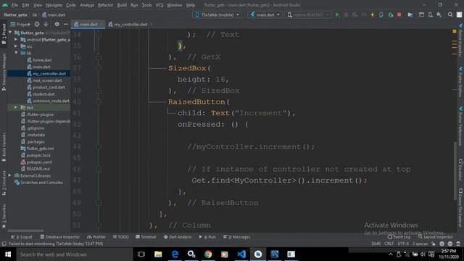Click the Attach debugger to process icon
Screen dimensions: 464x261
[x=391, y=14]
